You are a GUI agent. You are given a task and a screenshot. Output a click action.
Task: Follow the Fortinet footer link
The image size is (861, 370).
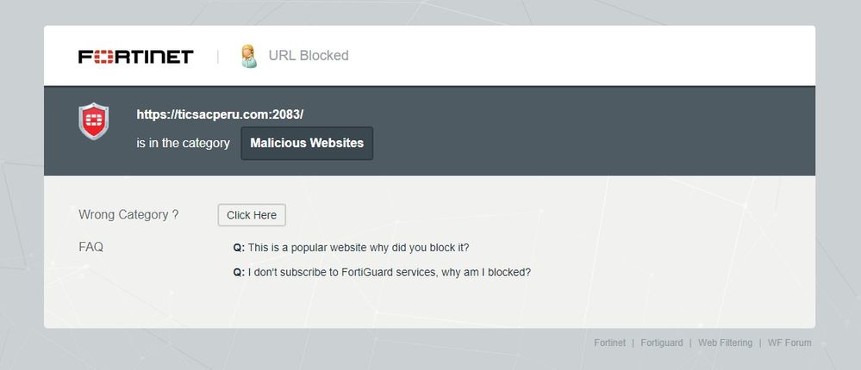click(x=609, y=342)
